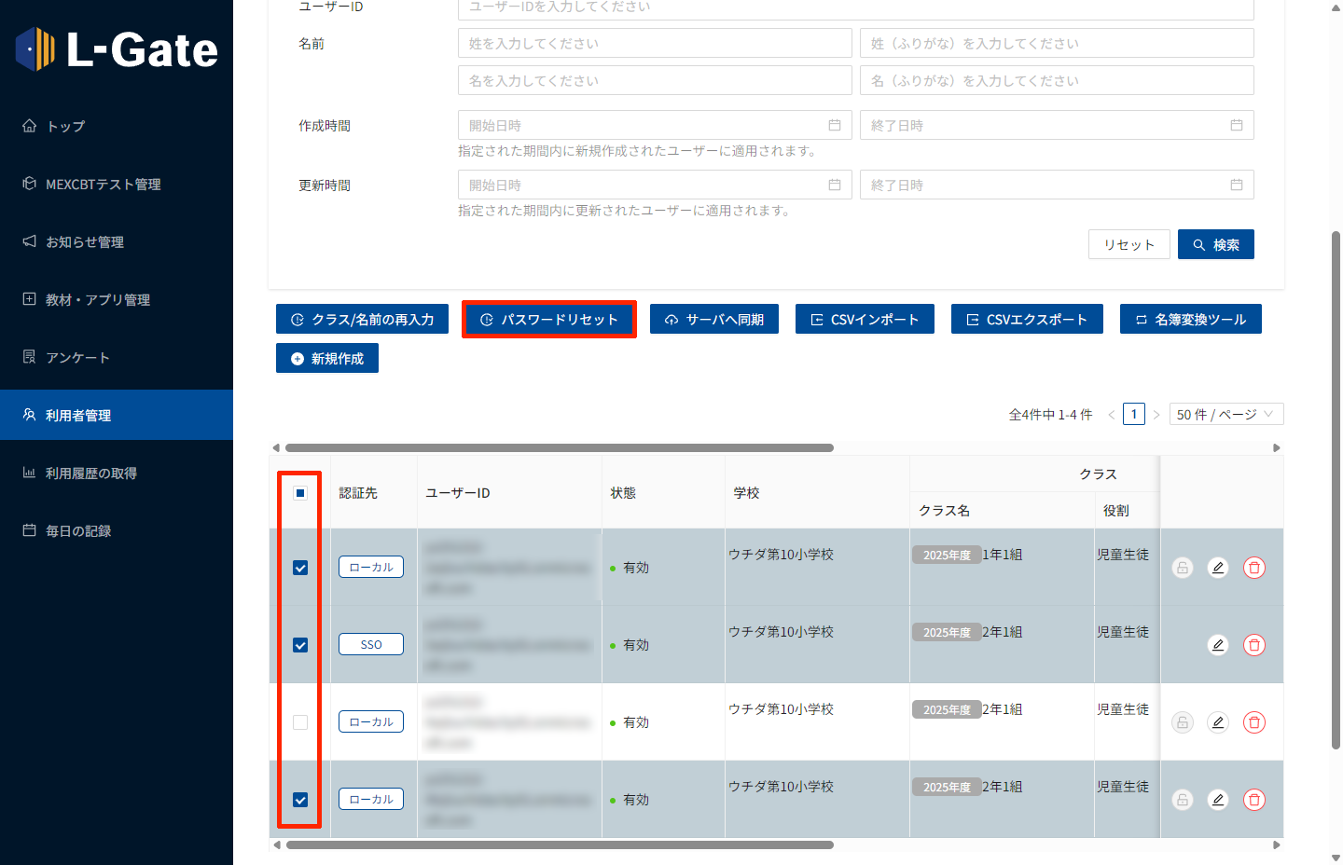Check the unchecked third row checkbox
The width and height of the screenshot is (1343, 865).
coord(300,722)
